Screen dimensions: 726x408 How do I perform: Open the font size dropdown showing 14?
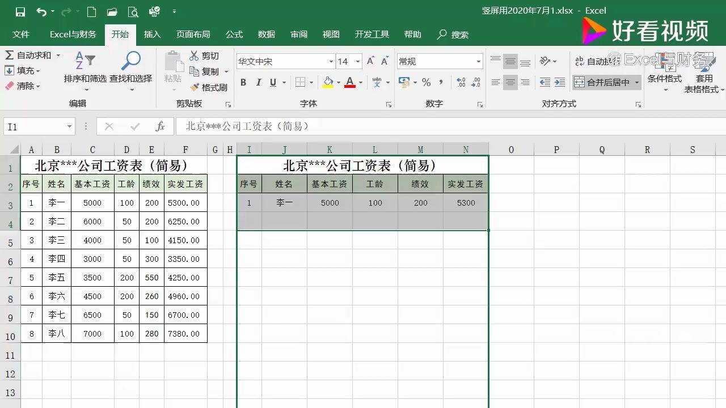pyautogui.click(x=358, y=61)
